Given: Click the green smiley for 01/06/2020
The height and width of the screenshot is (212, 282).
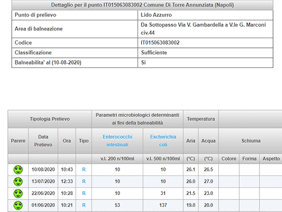Looking at the screenshot, I should click(18, 205).
